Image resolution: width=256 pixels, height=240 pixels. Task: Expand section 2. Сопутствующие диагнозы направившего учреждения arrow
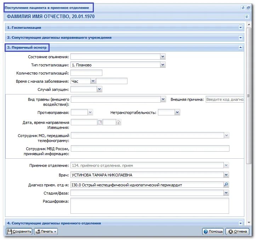coord(240,38)
